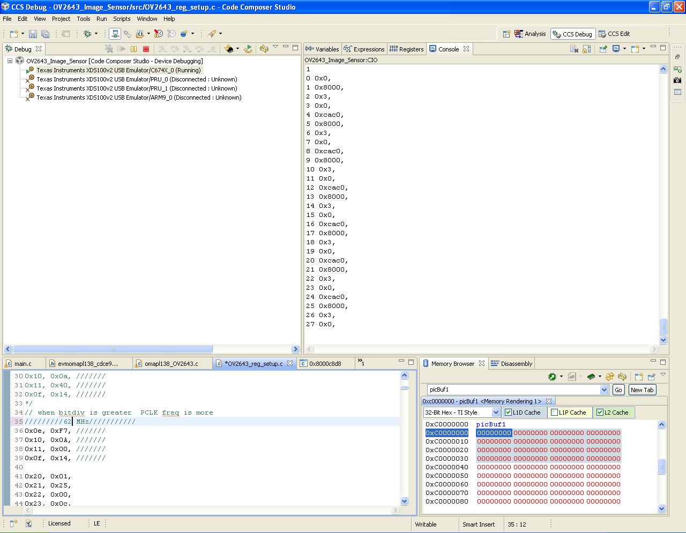The height and width of the screenshot is (533, 686).
Task: Click the Display Selected Console icon
Action: click(616, 49)
